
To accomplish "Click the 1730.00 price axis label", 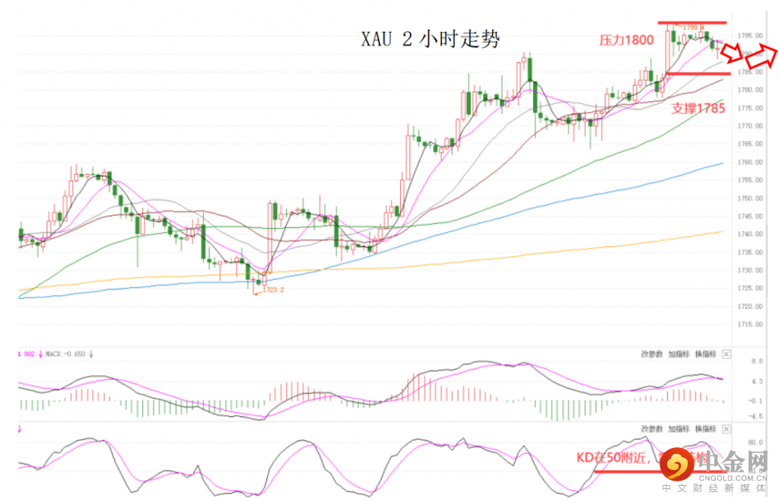I will click(x=750, y=271).
